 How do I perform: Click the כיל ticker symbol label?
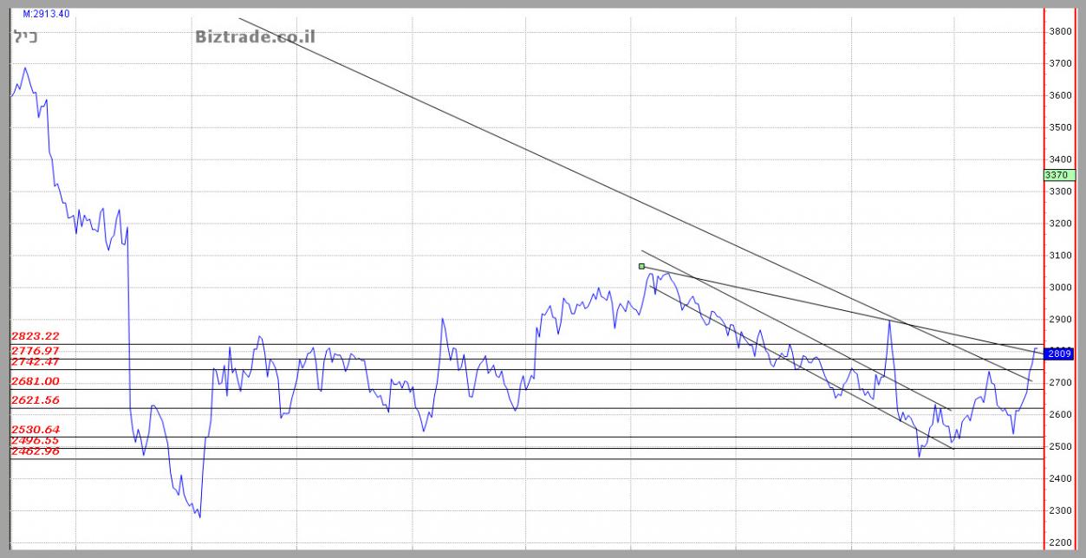point(26,36)
